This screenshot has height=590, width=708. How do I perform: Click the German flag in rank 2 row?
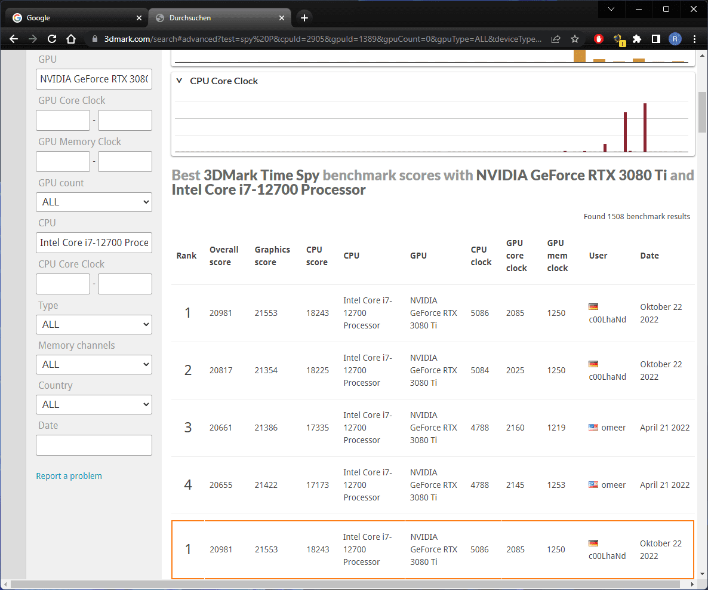click(x=593, y=364)
